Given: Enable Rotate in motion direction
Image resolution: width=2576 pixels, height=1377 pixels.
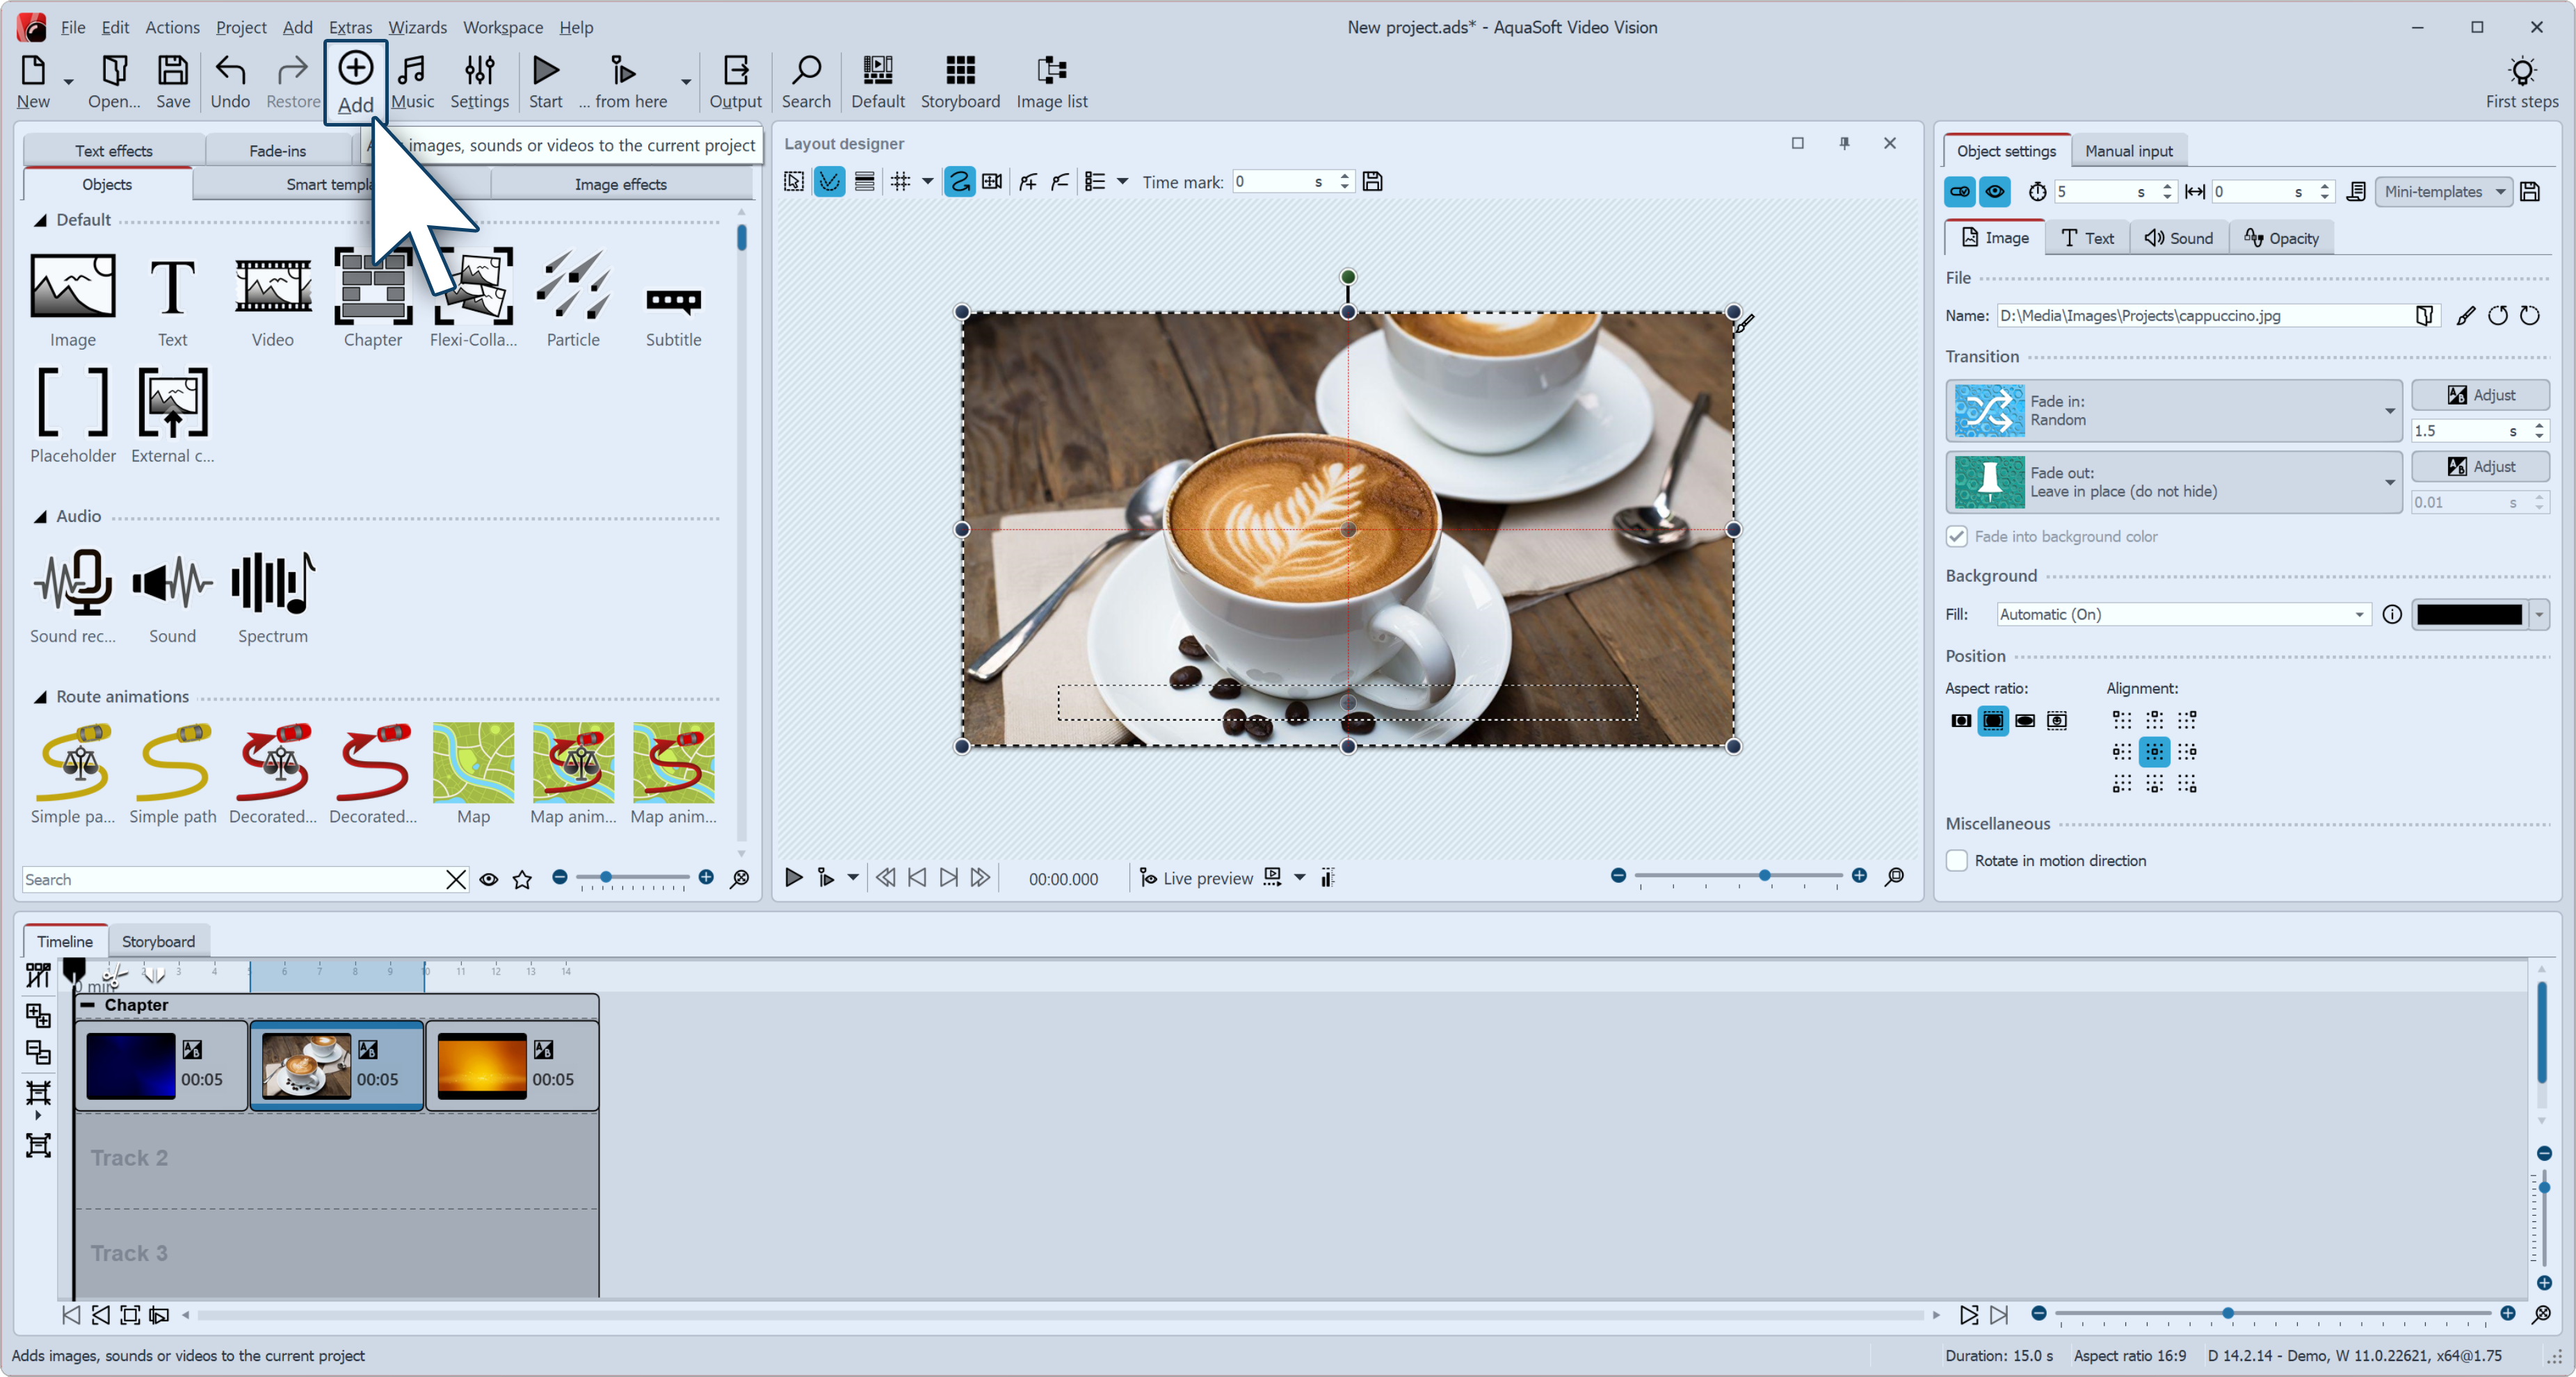Looking at the screenshot, I should (1957, 861).
